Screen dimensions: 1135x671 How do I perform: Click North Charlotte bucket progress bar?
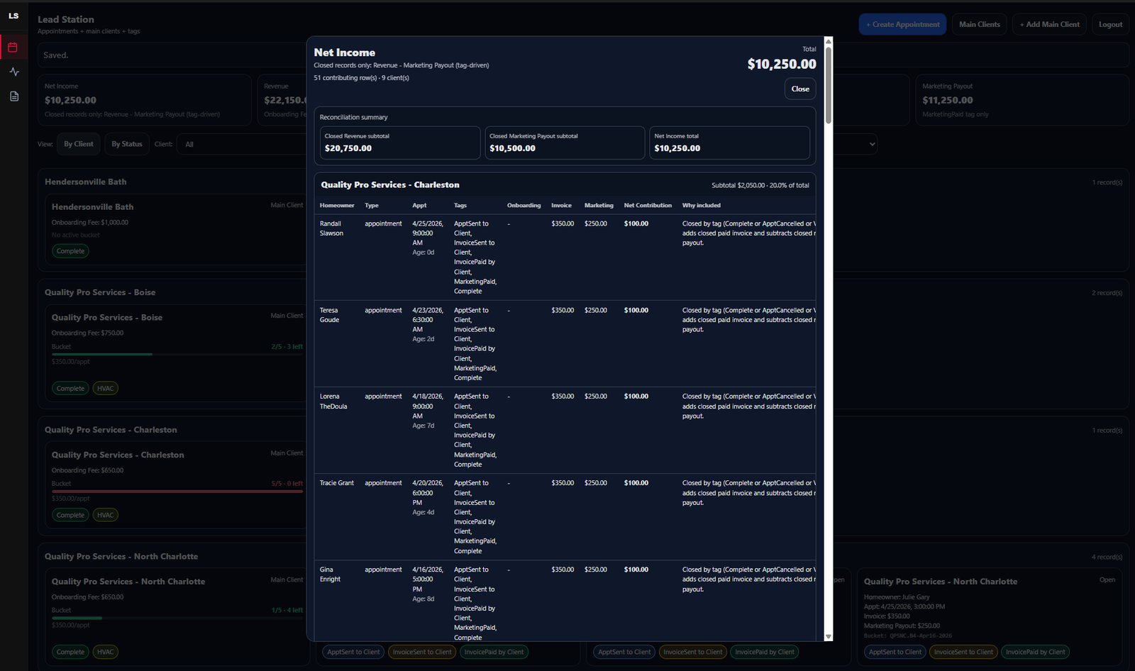[x=177, y=618]
